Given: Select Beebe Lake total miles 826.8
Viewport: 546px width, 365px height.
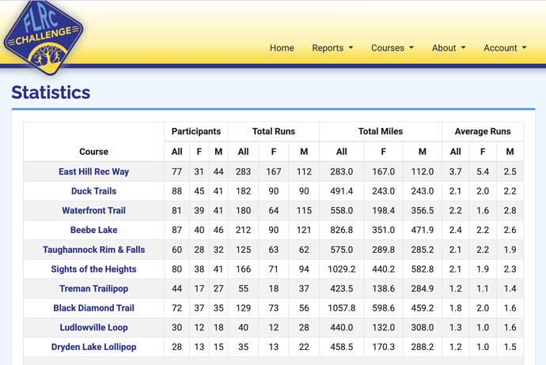Looking at the screenshot, I should tap(342, 230).
